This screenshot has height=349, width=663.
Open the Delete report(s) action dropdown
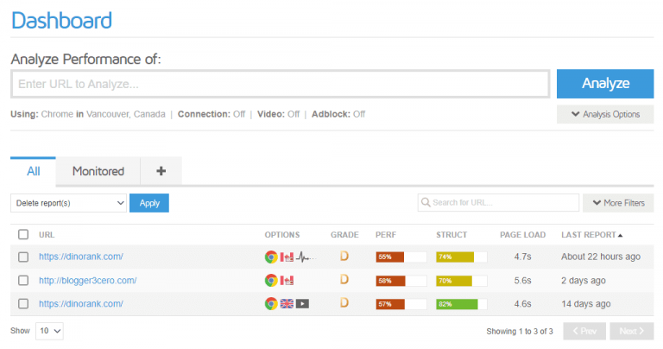(x=68, y=203)
